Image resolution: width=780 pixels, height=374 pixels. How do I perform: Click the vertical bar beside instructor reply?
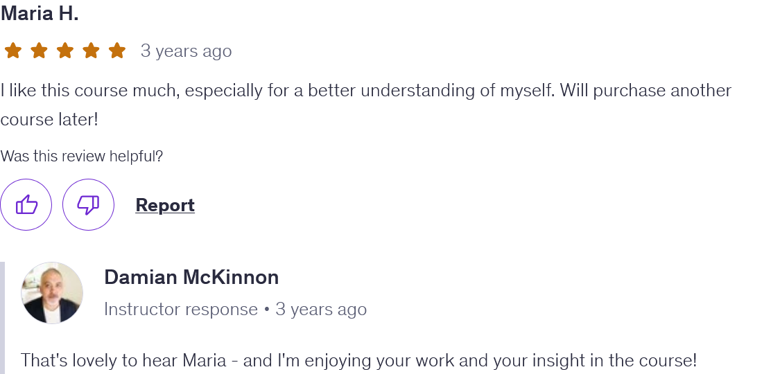point(3,318)
